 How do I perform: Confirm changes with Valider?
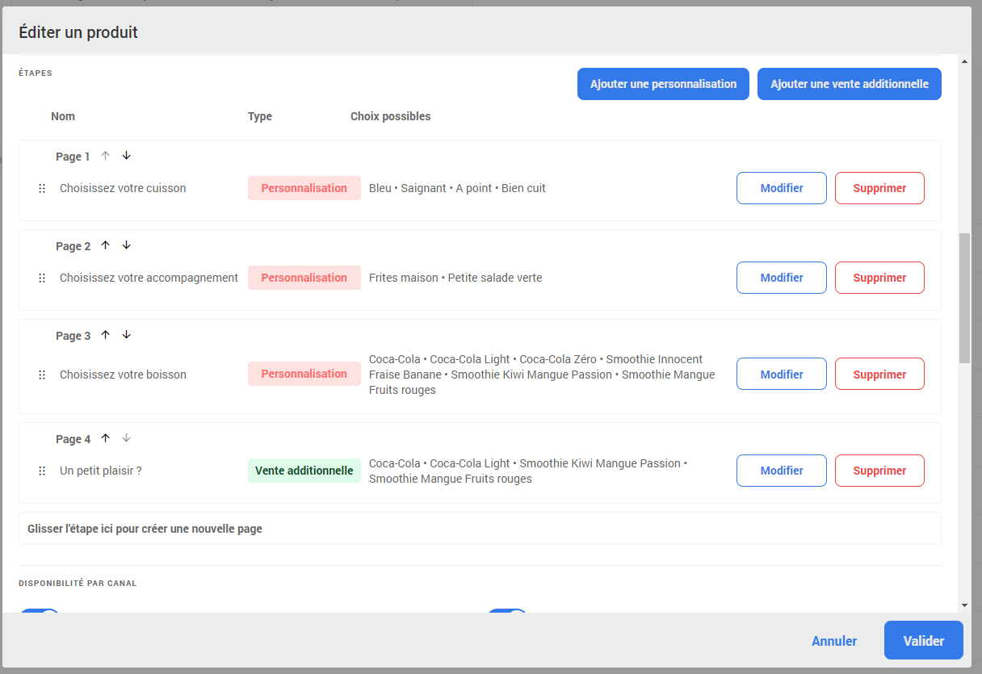923,641
